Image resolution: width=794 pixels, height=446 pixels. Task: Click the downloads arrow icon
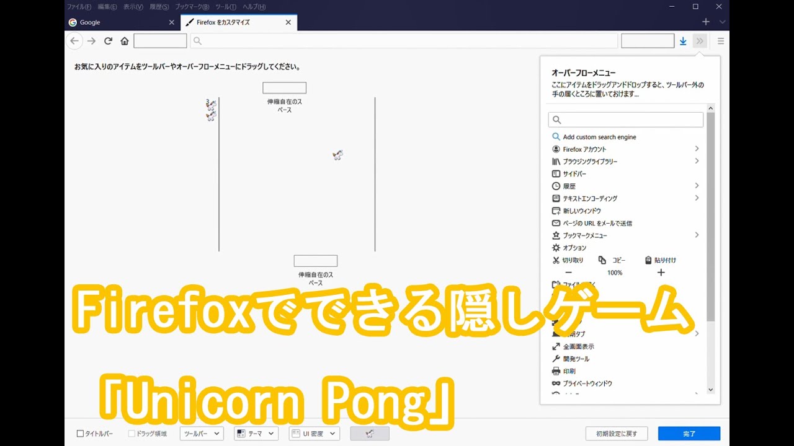(683, 41)
